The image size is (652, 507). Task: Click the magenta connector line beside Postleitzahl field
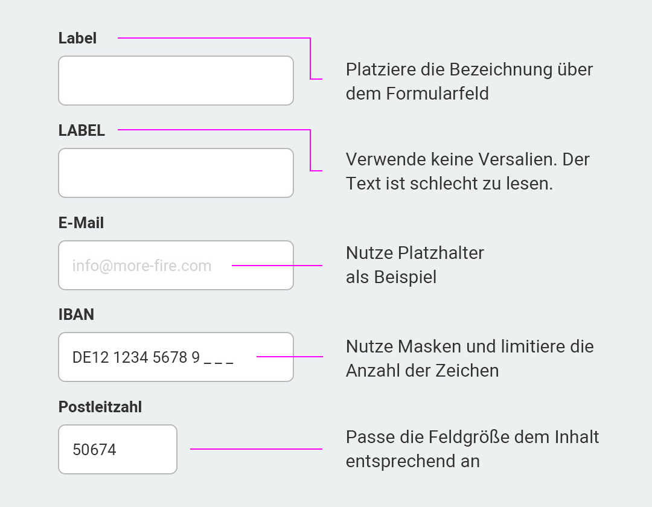(x=256, y=449)
